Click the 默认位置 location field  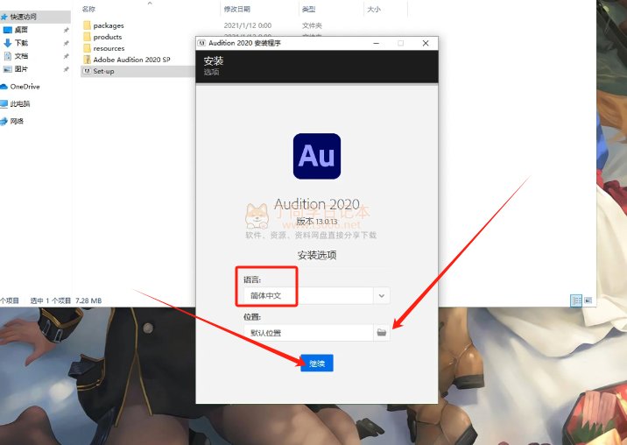point(308,333)
